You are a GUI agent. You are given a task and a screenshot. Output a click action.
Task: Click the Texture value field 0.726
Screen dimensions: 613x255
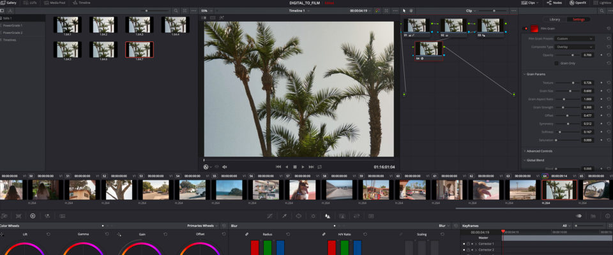[587, 83]
